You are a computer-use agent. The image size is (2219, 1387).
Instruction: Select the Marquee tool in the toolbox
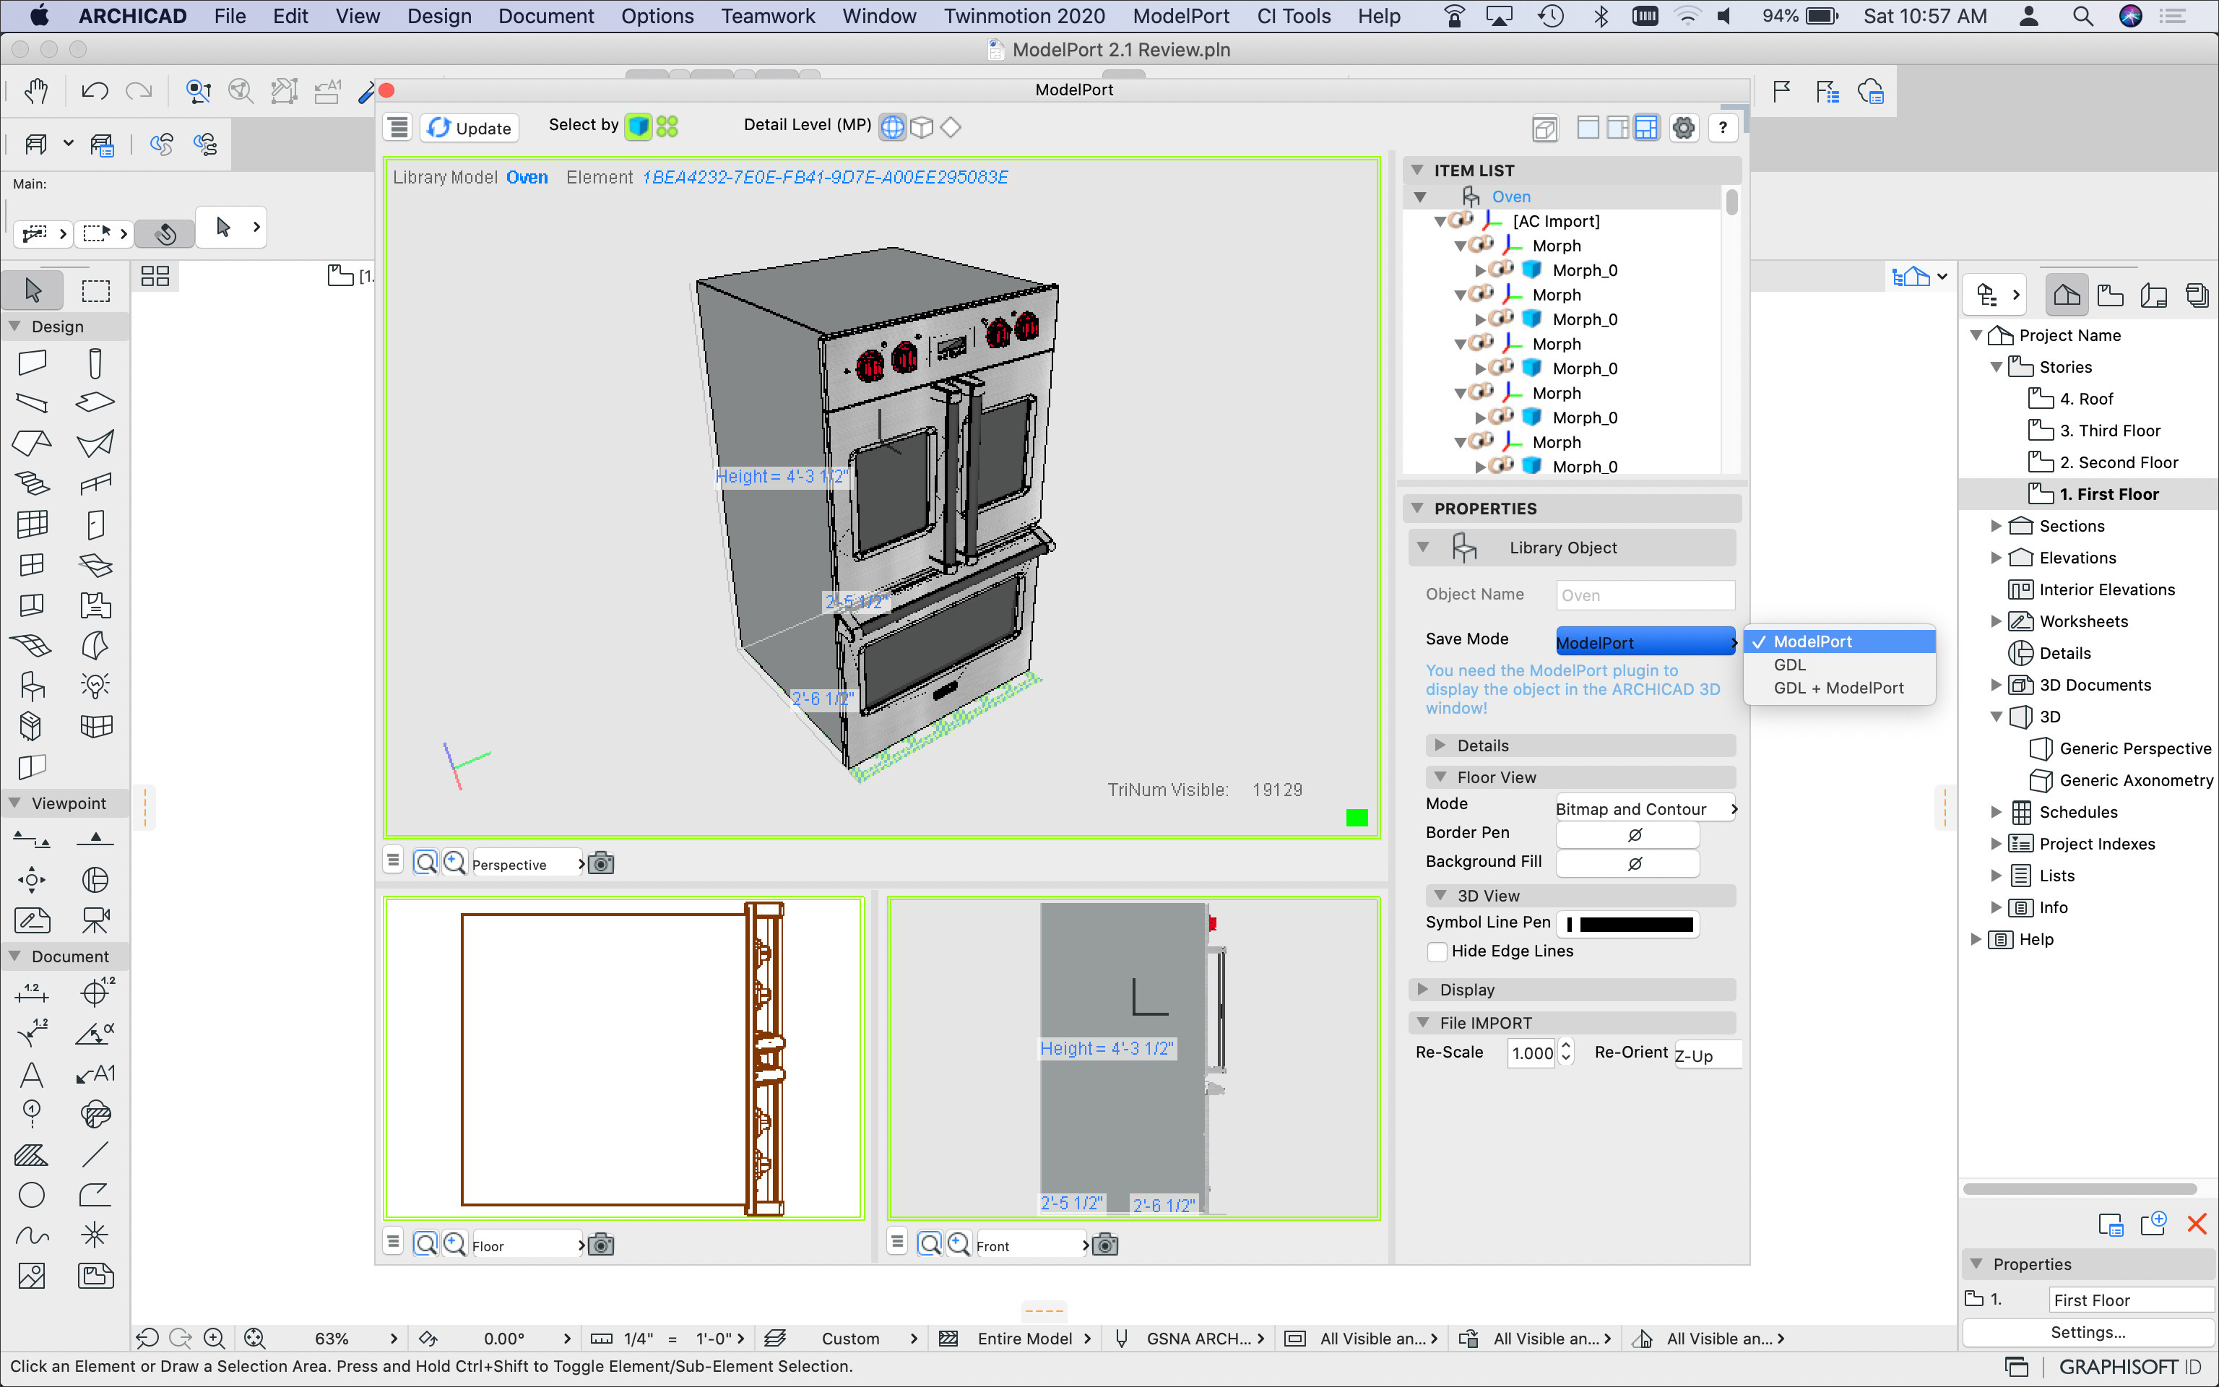tap(95, 290)
